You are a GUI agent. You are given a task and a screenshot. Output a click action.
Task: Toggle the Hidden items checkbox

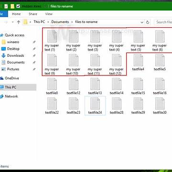point(18,6)
